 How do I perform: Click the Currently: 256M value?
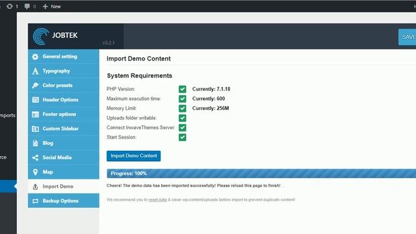211,109
